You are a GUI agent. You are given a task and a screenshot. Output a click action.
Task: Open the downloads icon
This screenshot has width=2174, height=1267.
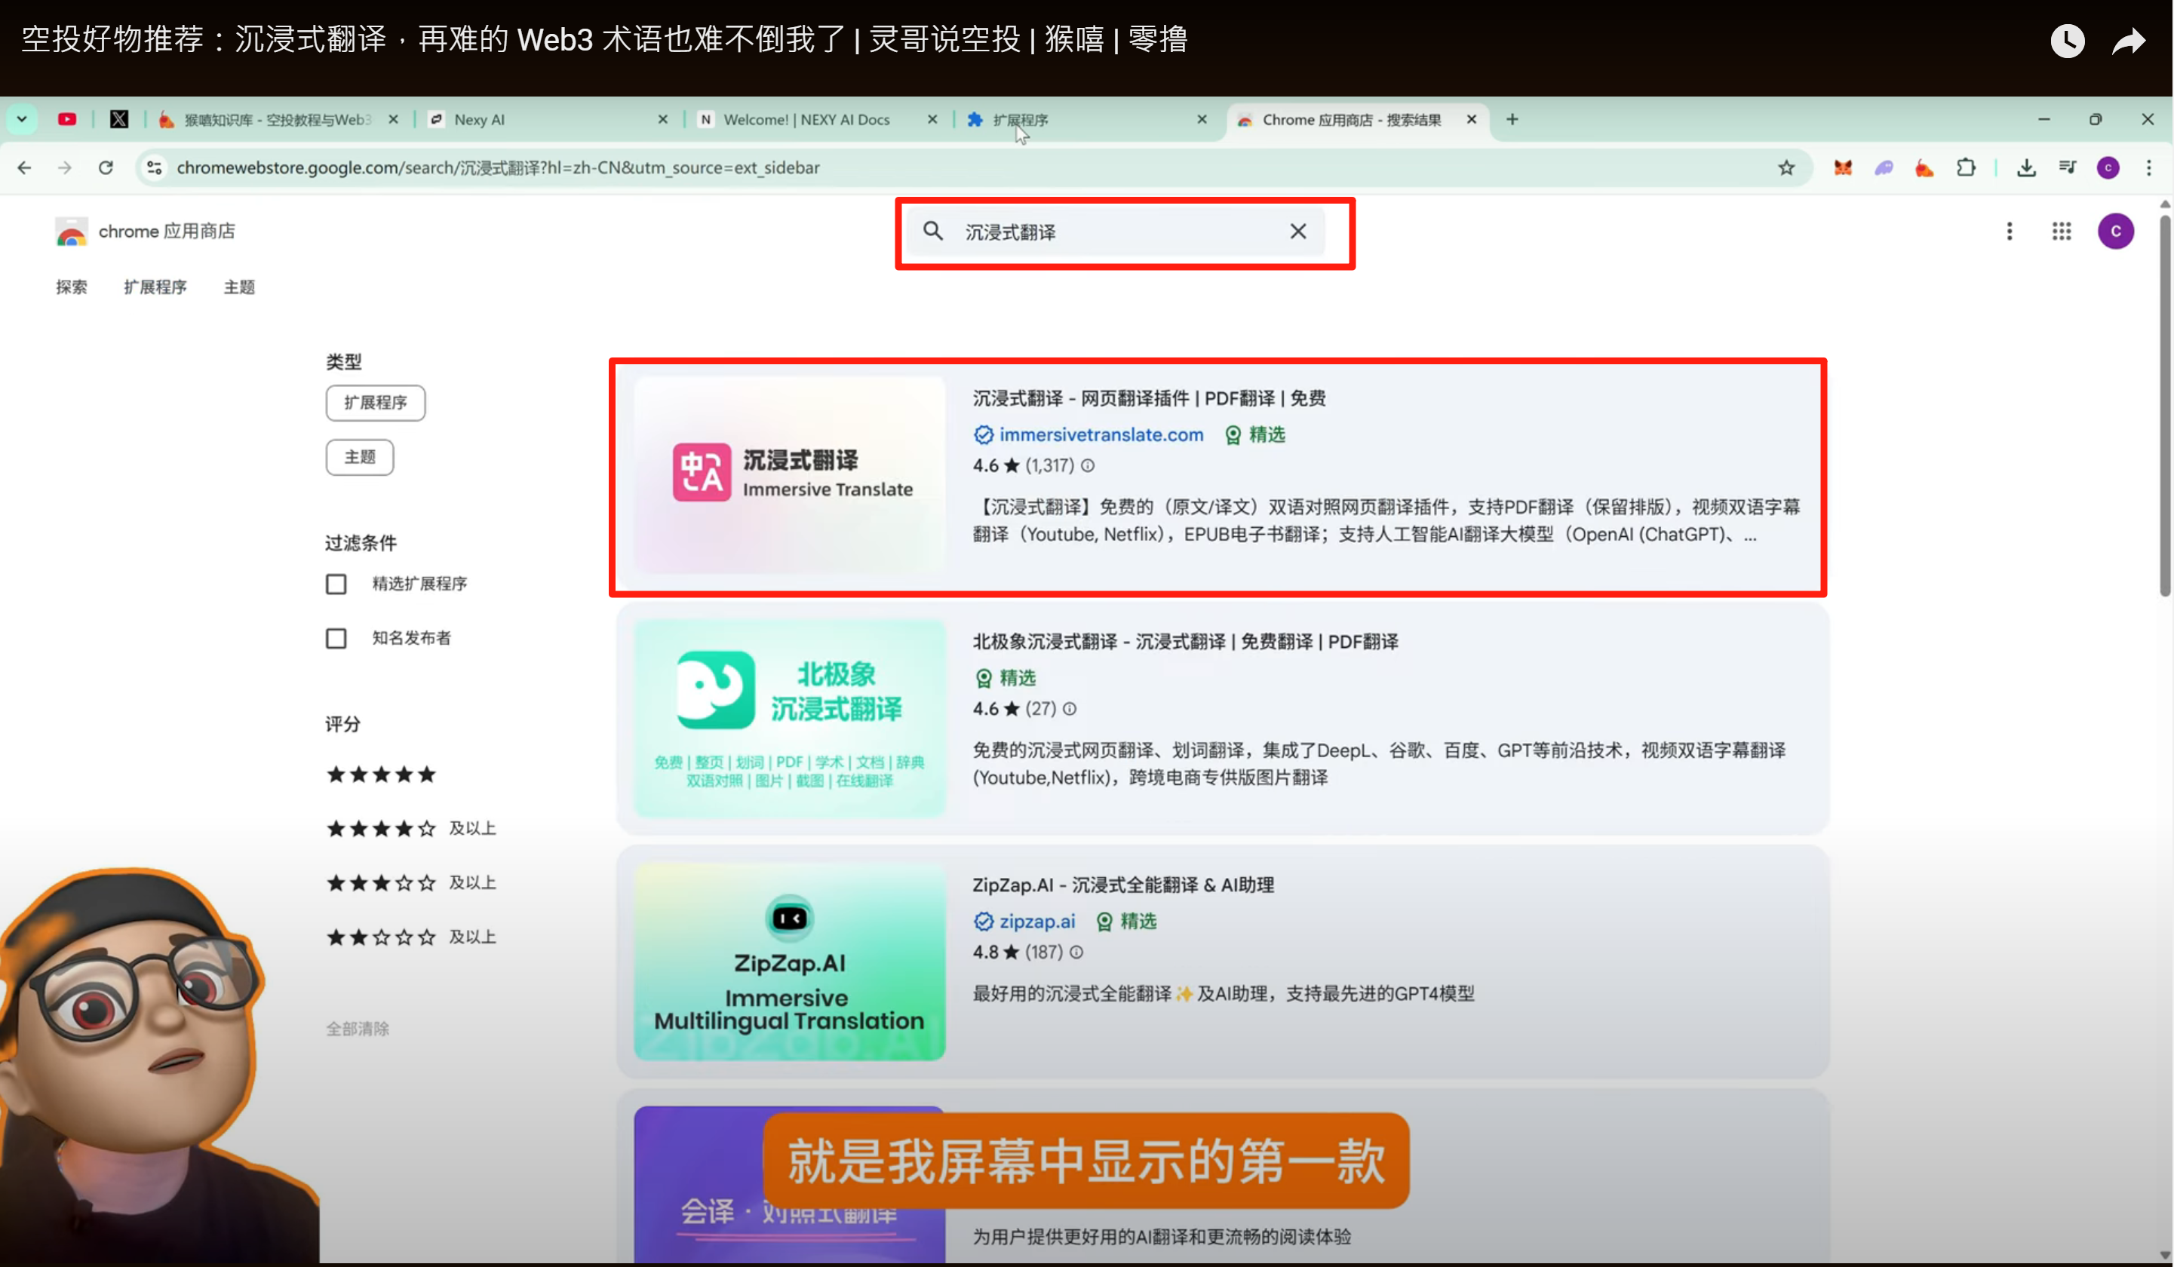click(2026, 167)
